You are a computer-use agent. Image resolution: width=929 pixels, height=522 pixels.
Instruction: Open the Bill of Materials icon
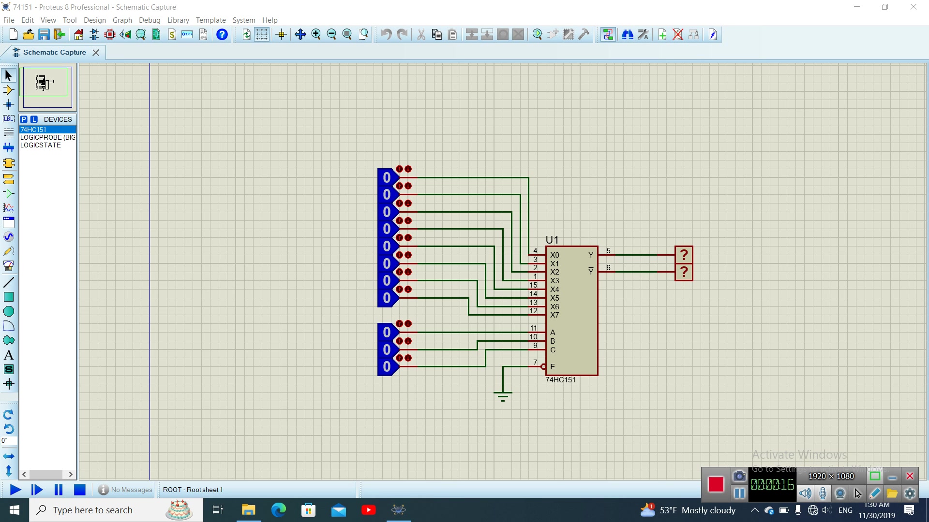(172, 34)
